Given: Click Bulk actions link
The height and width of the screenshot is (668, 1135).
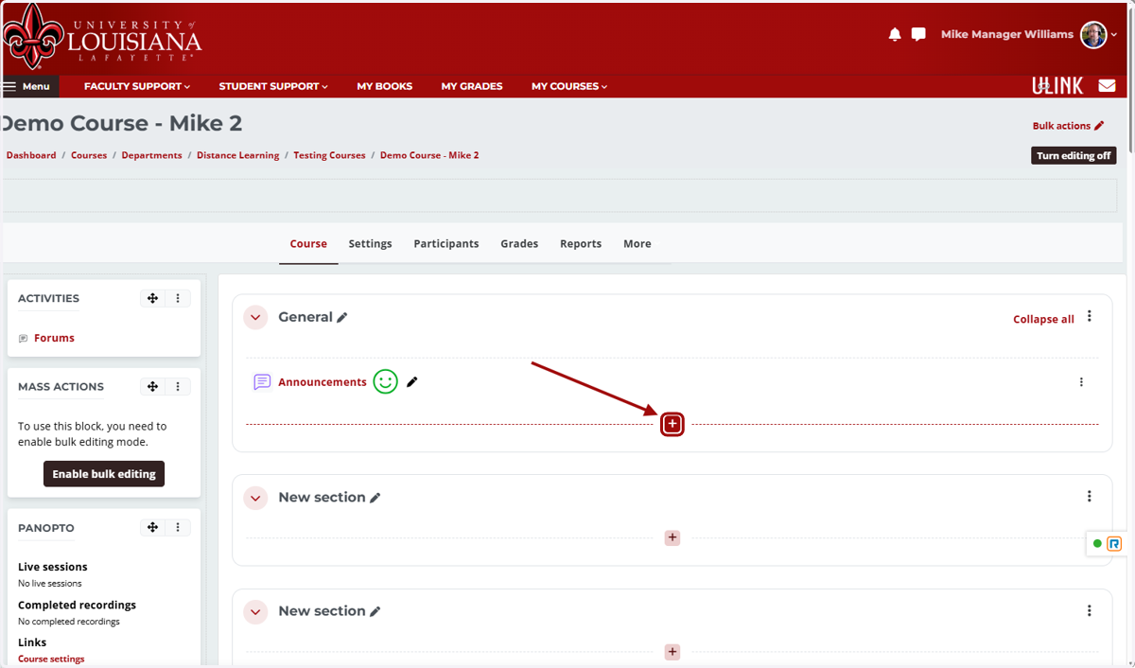Looking at the screenshot, I should (1068, 126).
